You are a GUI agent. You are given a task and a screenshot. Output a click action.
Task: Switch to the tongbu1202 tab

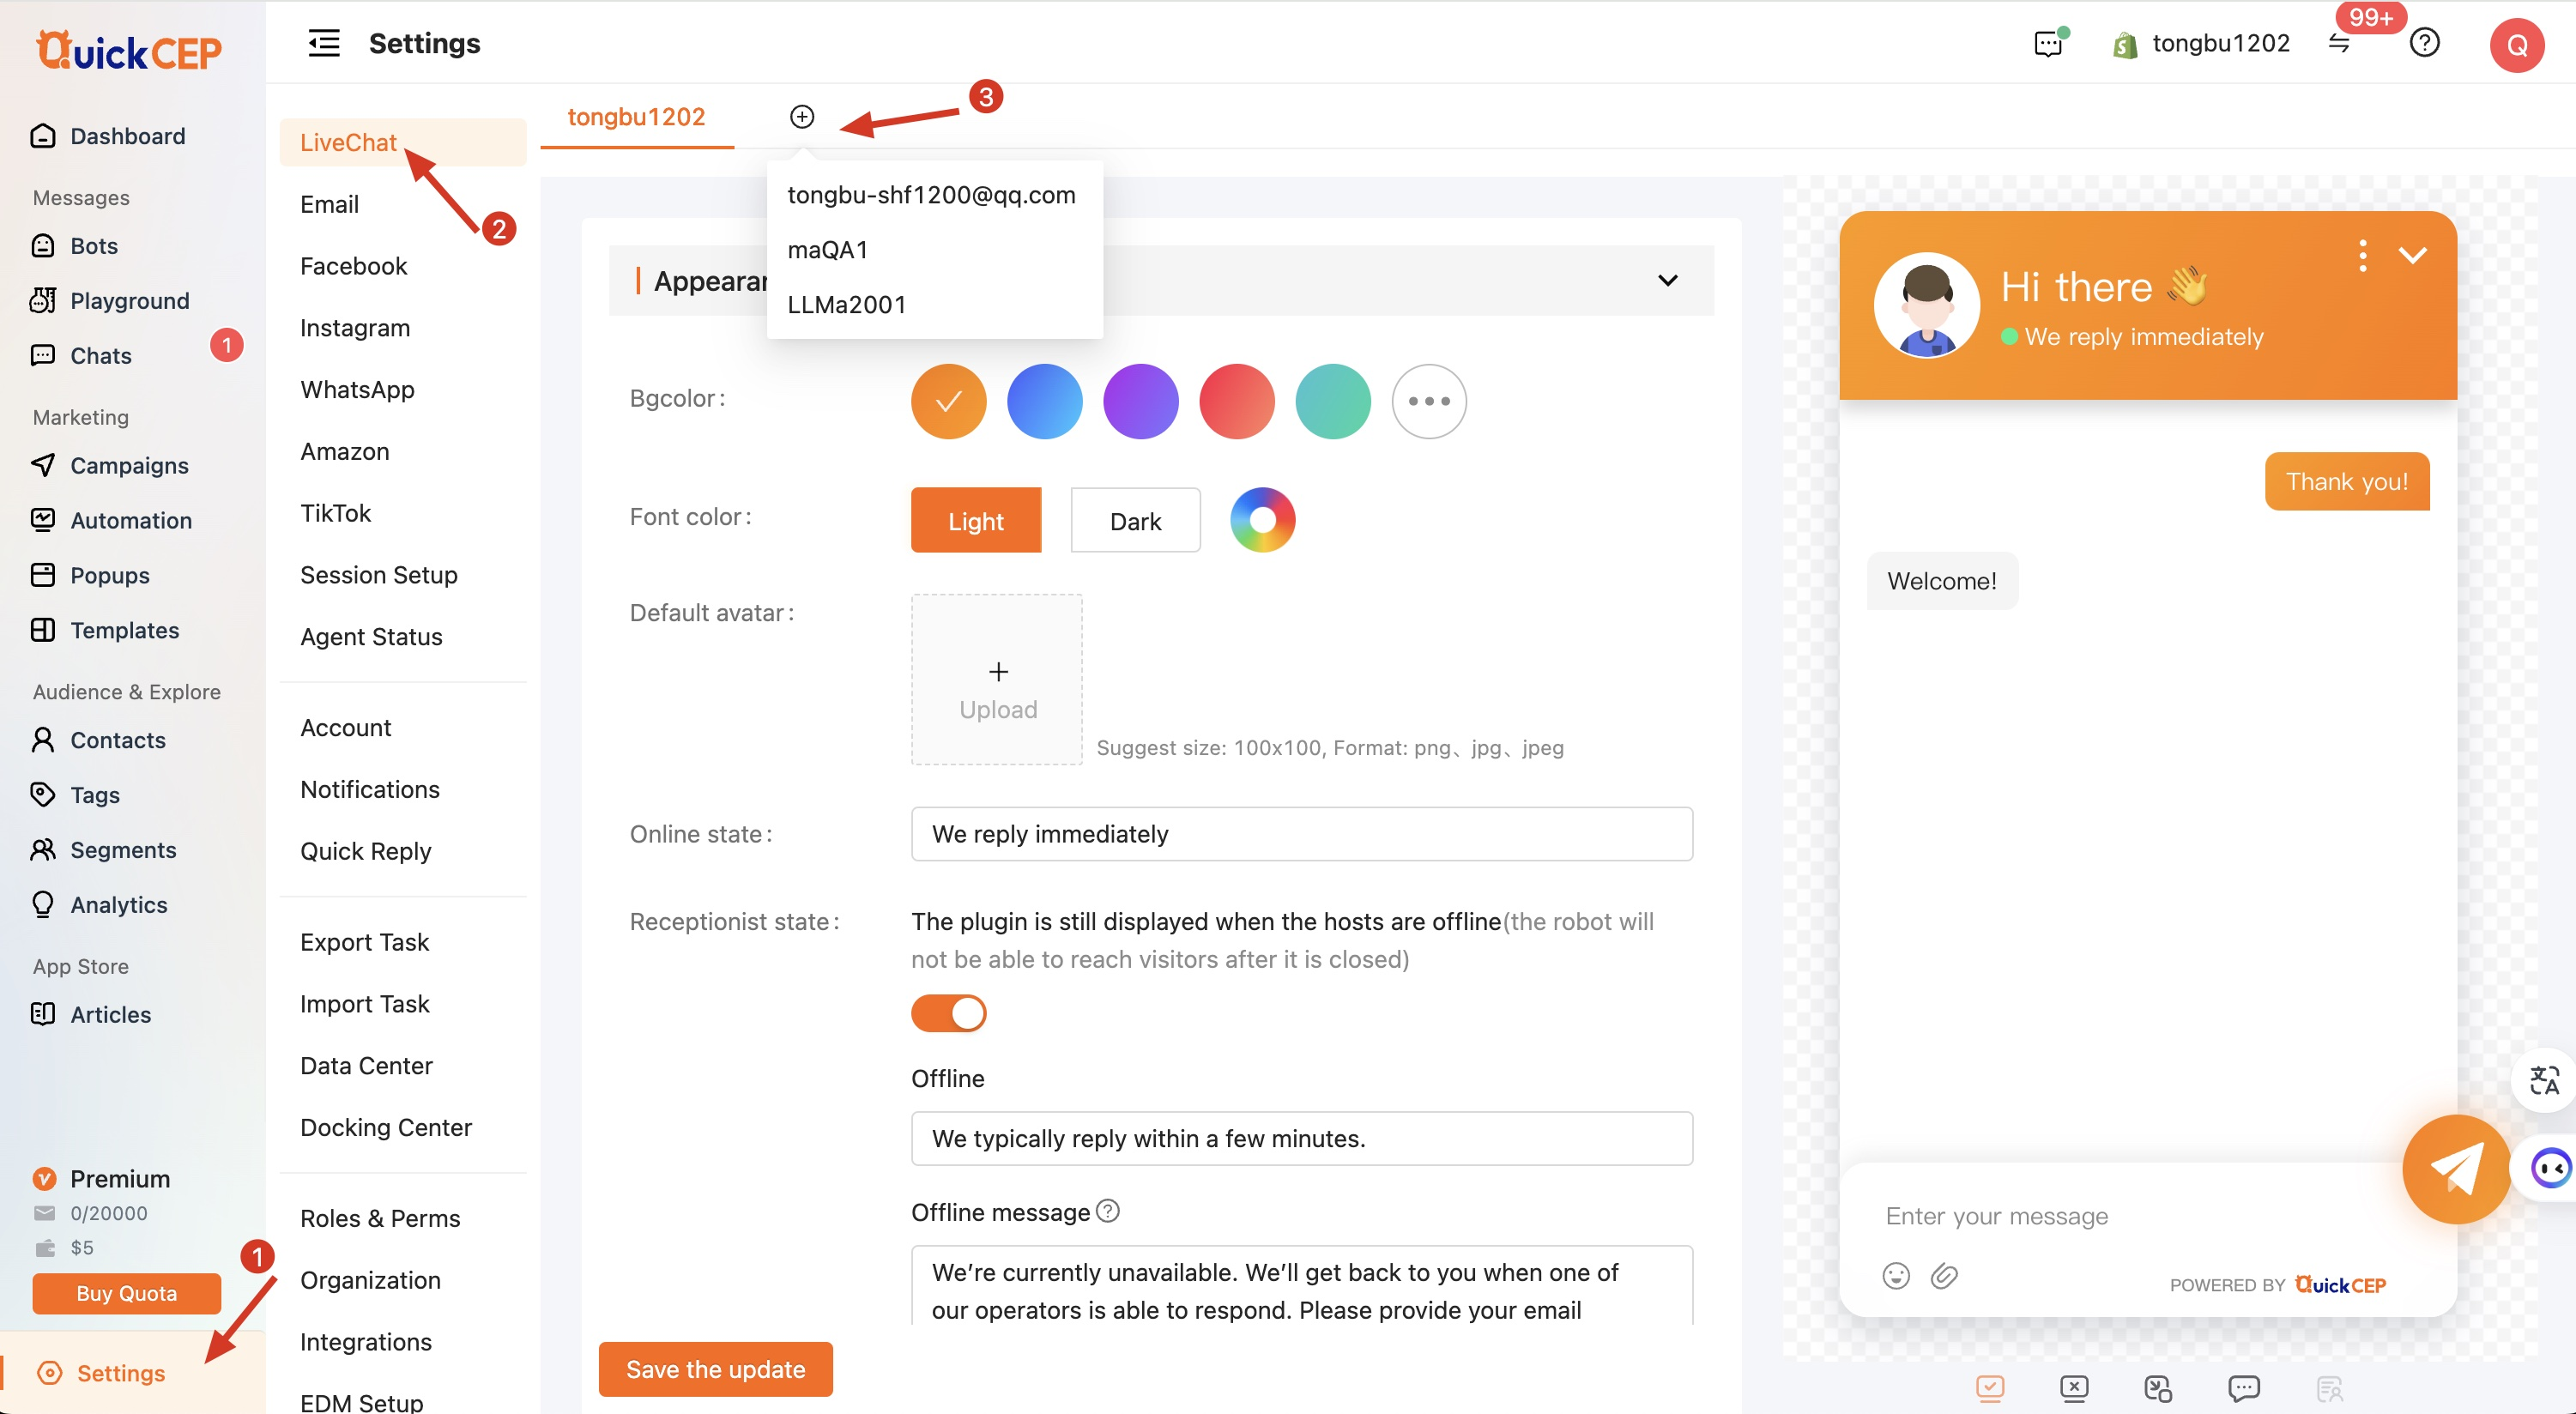(637, 117)
